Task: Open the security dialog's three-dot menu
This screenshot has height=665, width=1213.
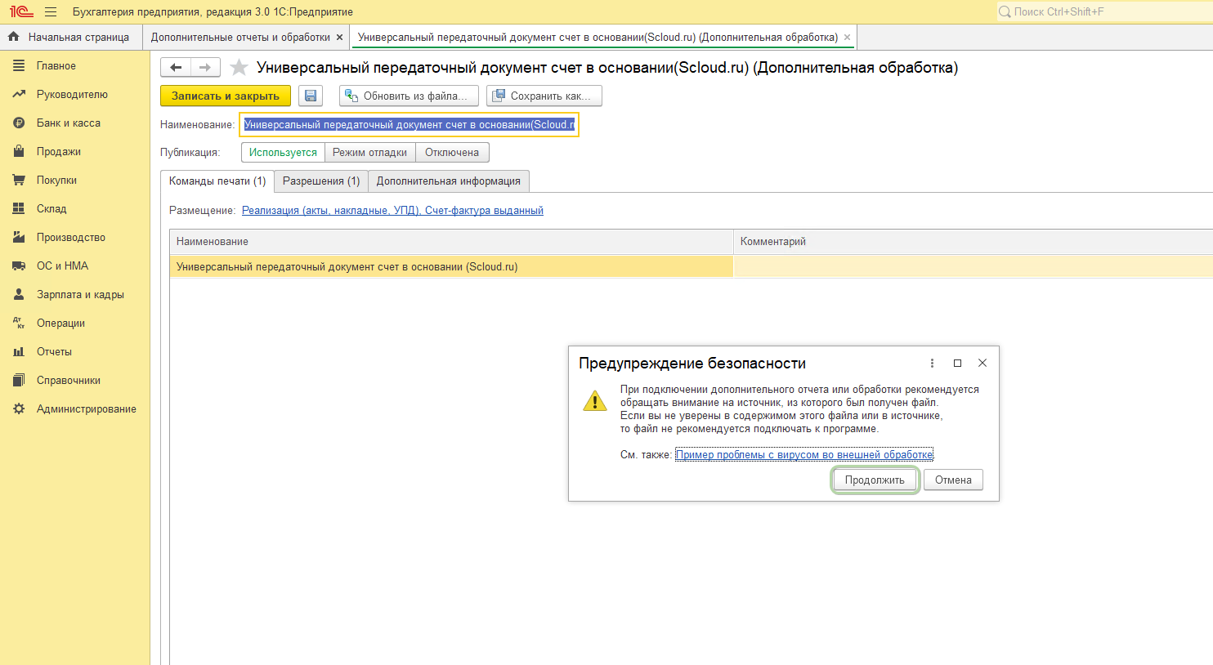Action: click(932, 363)
